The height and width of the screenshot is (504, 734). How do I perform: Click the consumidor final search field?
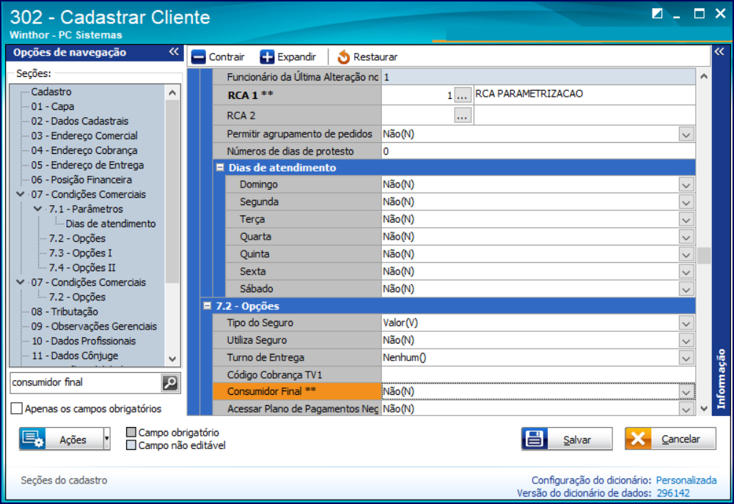[86, 383]
